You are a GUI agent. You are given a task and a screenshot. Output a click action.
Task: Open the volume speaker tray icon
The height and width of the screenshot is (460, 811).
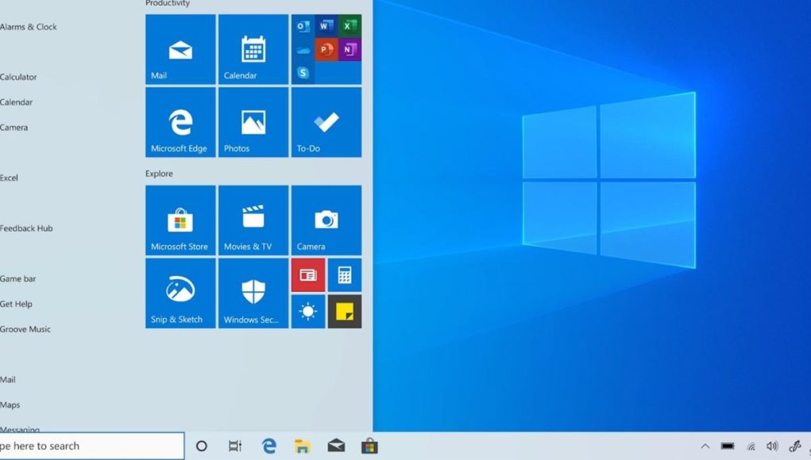click(x=772, y=446)
